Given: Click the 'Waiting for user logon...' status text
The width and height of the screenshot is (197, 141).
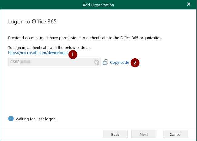Looking at the screenshot, I should (37, 119).
